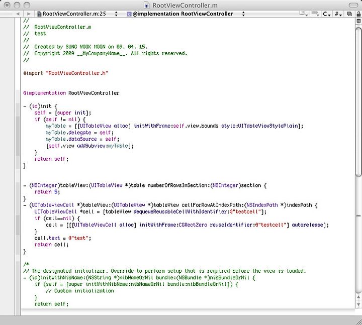Image resolution: width=362 pixels, height=325 pixels.
Task: Open the breakpoints popup menu
Action: [315, 14]
